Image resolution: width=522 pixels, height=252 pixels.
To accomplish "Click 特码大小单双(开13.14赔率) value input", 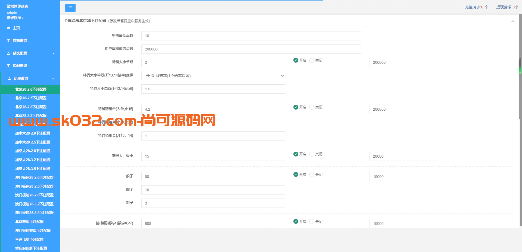I will click(x=213, y=89).
